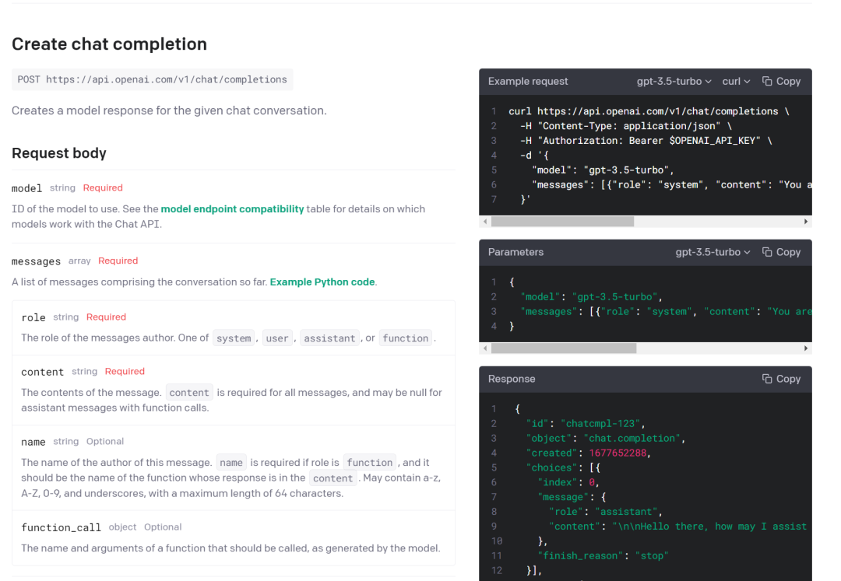The image size is (841, 581).
Task: Click the Parameters panel horizontal scrollbar thumb
Action: click(564, 348)
